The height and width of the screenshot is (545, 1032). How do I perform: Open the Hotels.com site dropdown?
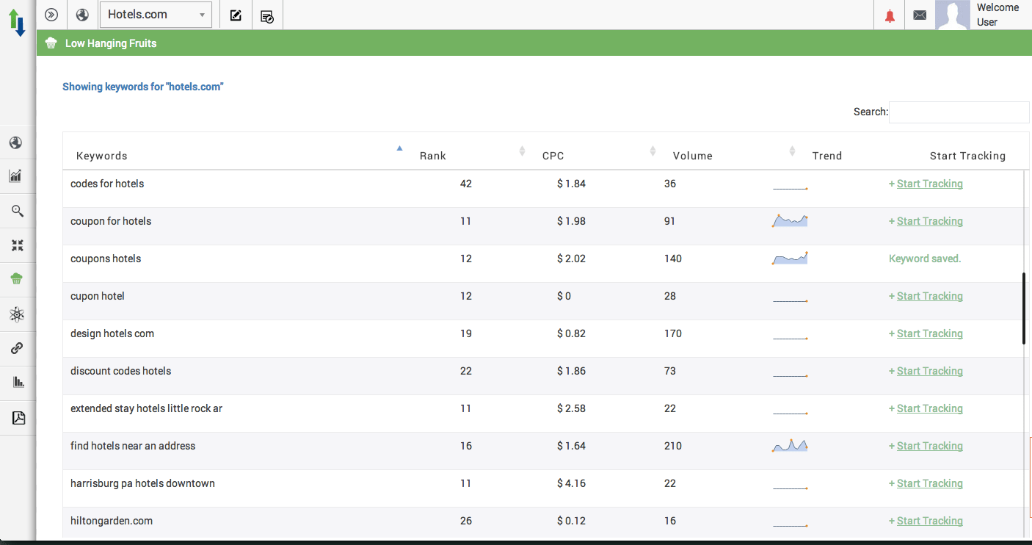(156, 15)
